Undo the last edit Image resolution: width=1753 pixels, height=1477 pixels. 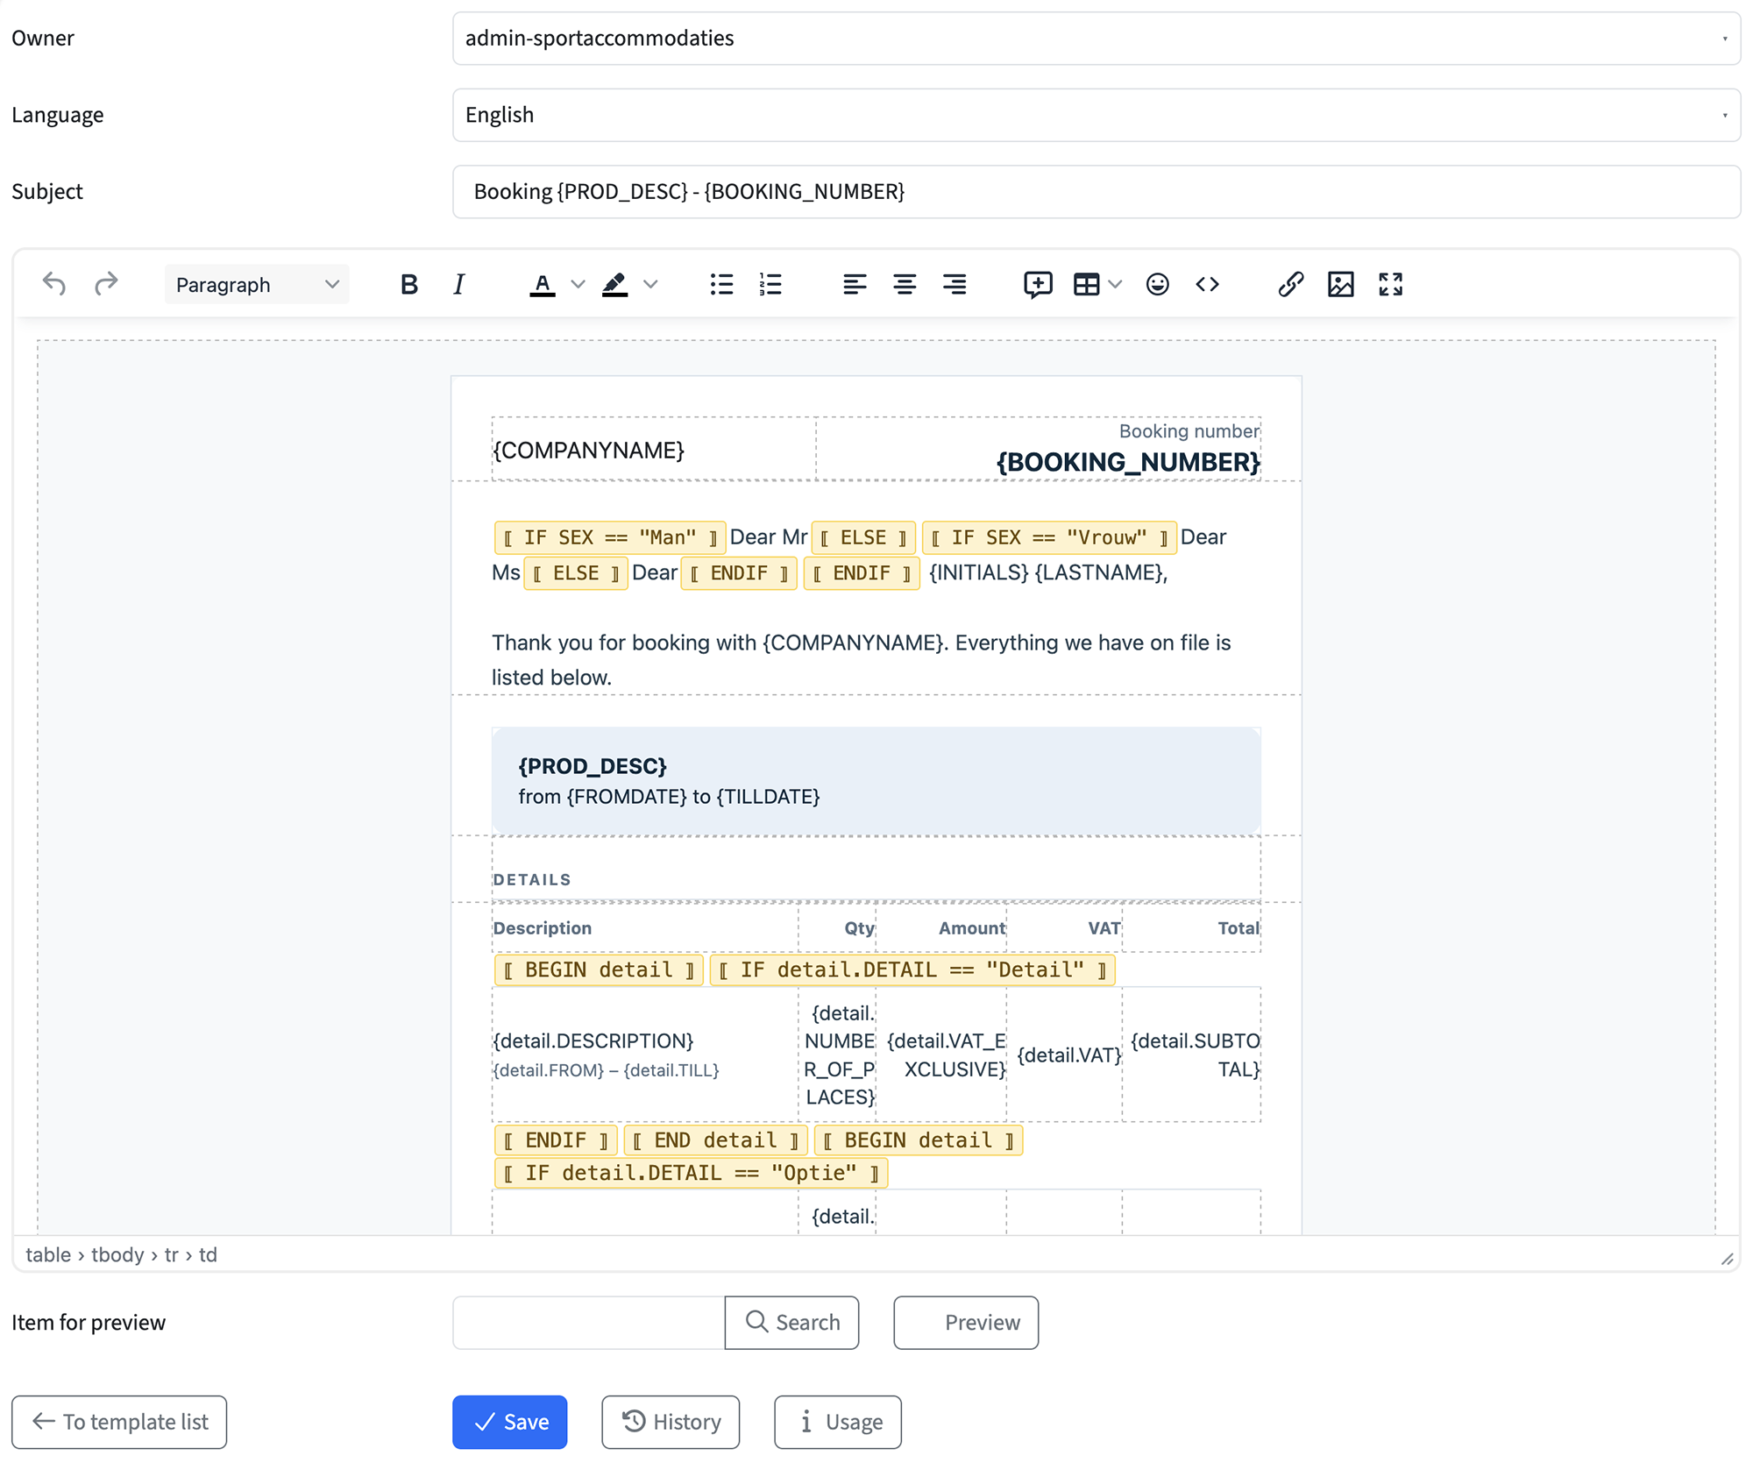(x=54, y=284)
